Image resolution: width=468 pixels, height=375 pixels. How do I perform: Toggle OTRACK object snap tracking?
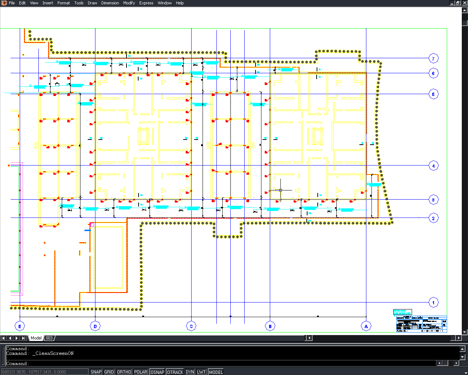coord(175,372)
